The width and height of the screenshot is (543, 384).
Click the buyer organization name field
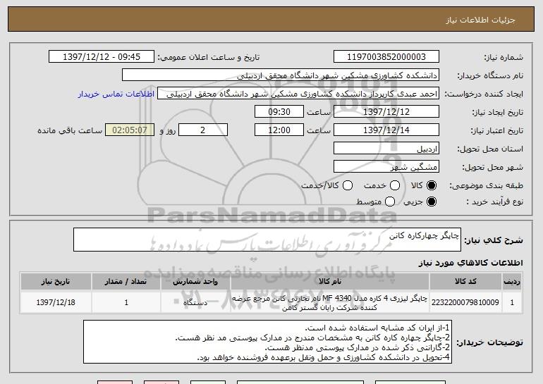click(x=281, y=75)
